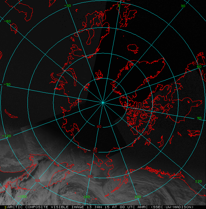Viewport: 206px width, 209px height.
Task: Click the green 0 longitude label
Action: pos(119,6)
